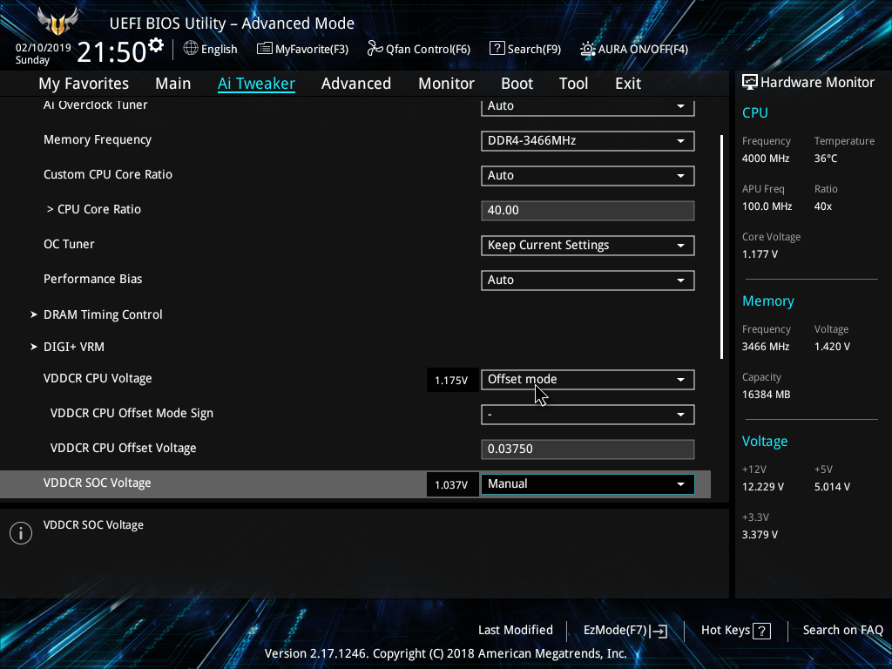Viewport: 892px width, 669px height.
Task: Click the Hardware Monitor display icon
Action: (750, 83)
